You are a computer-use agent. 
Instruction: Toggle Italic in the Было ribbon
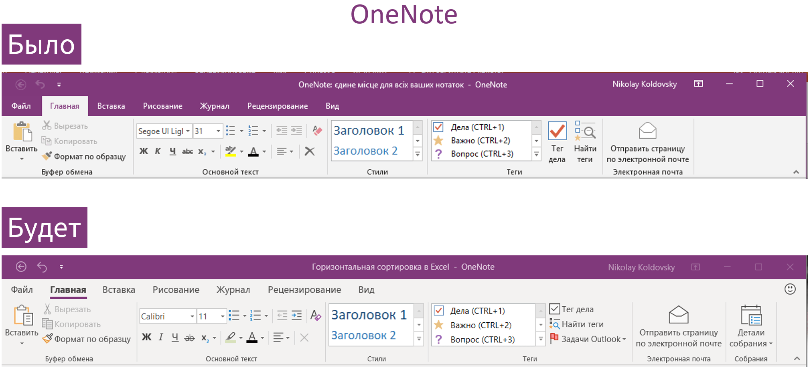pos(158,151)
